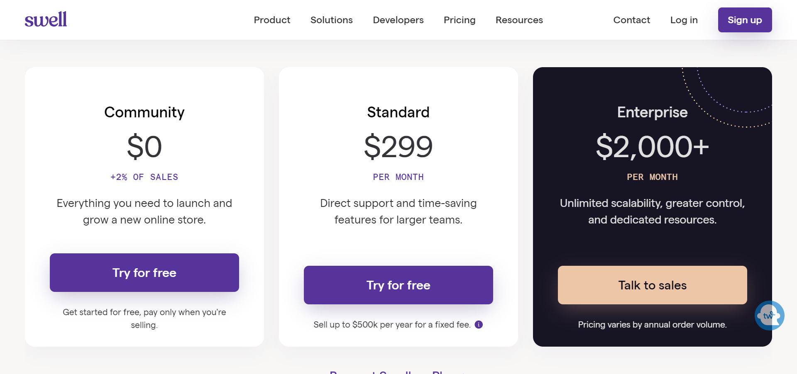Click the +2% OF SALES label
Image resolution: width=797 pixels, height=374 pixels.
click(144, 177)
